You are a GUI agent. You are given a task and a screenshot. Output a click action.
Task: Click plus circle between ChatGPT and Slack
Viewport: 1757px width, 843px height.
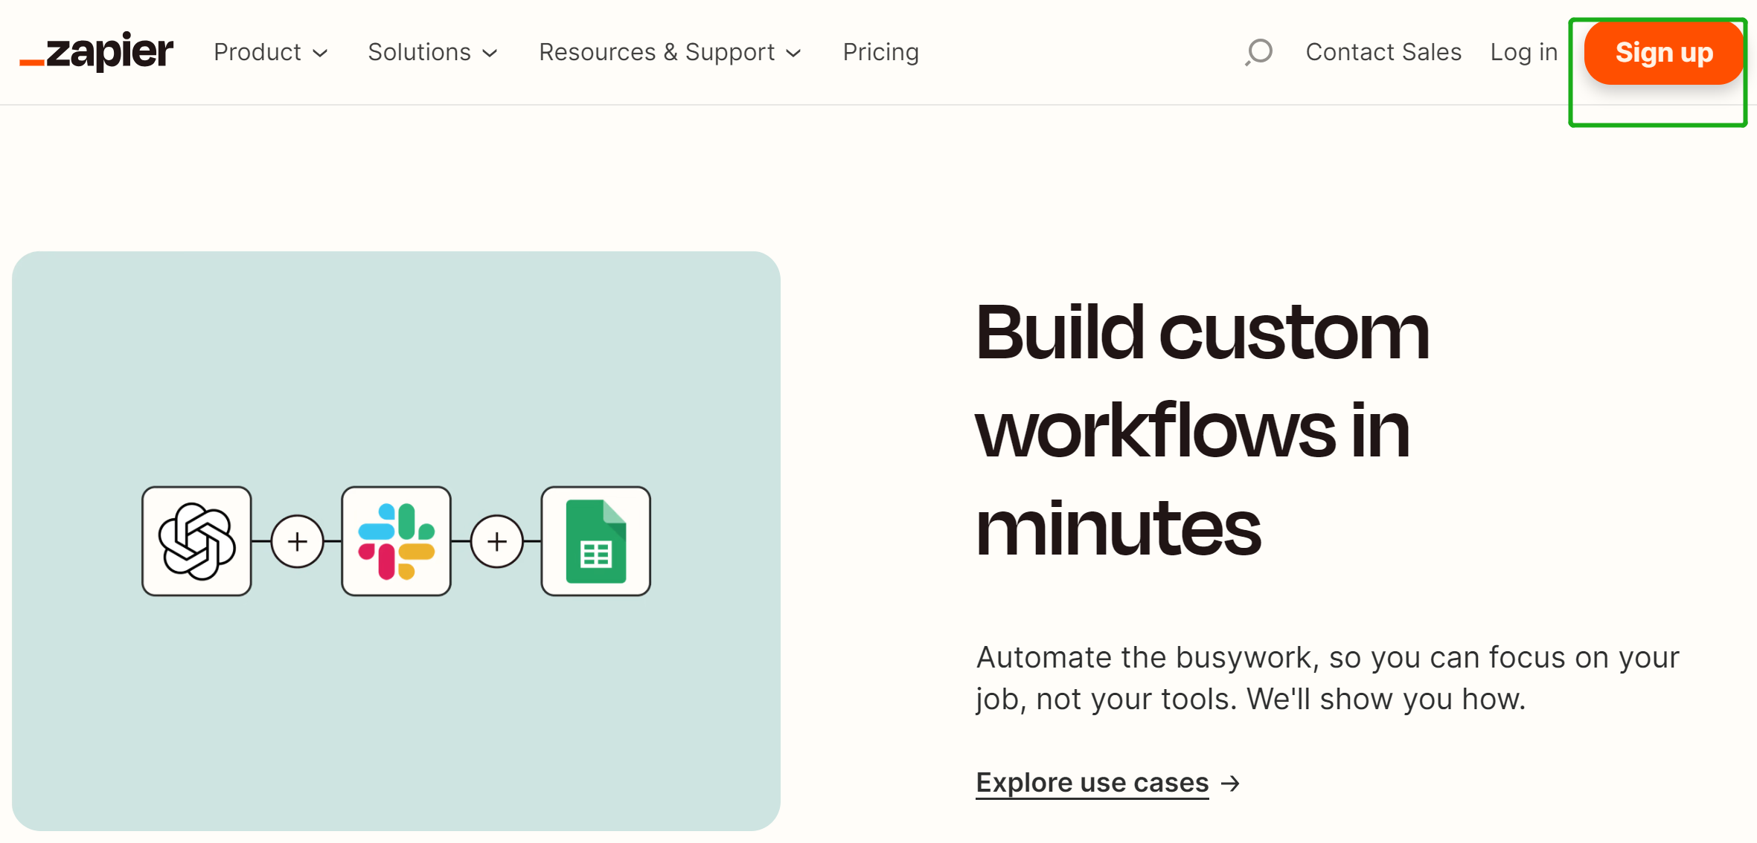(x=297, y=541)
